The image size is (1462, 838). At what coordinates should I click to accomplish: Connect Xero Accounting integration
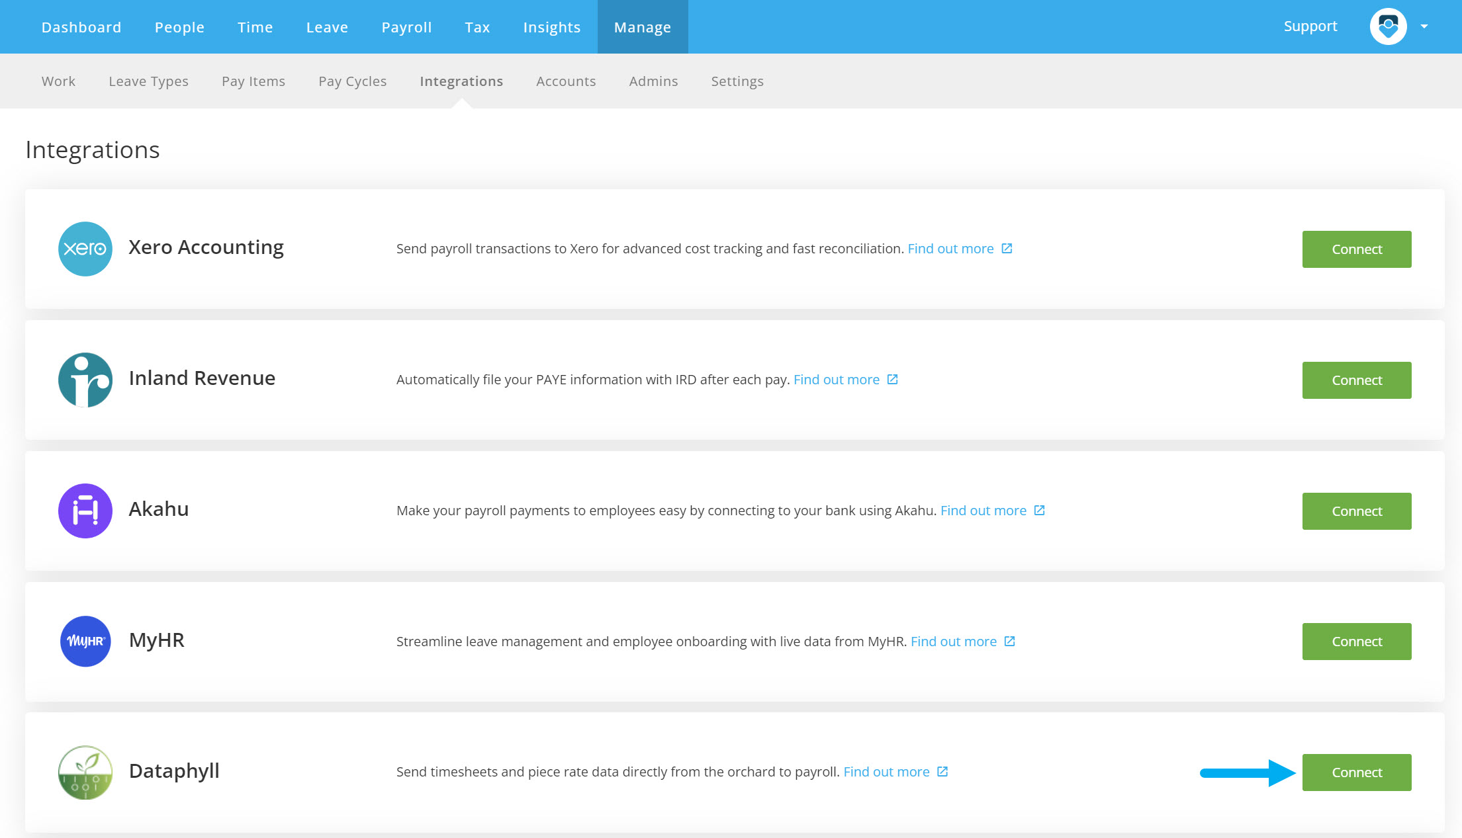pyautogui.click(x=1357, y=249)
